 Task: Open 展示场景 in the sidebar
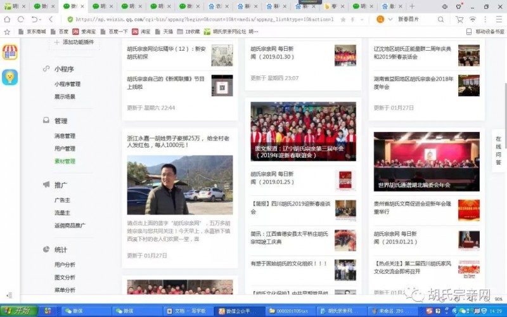65,97
